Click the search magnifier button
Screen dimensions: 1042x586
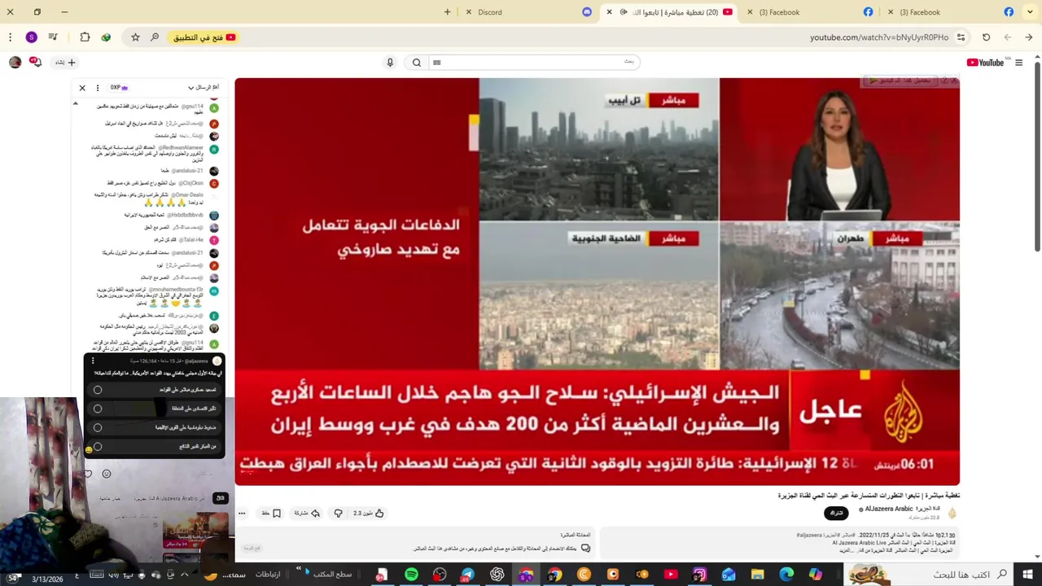coord(417,63)
